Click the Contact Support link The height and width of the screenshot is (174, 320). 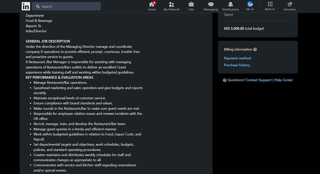[259, 80]
